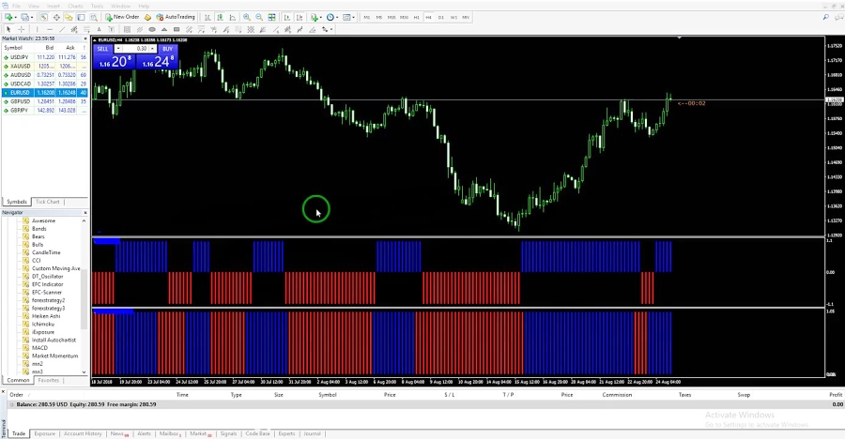The width and height of the screenshot is (845, 439).
Task: Select the M5 timeframe
Action: [379, 17]
